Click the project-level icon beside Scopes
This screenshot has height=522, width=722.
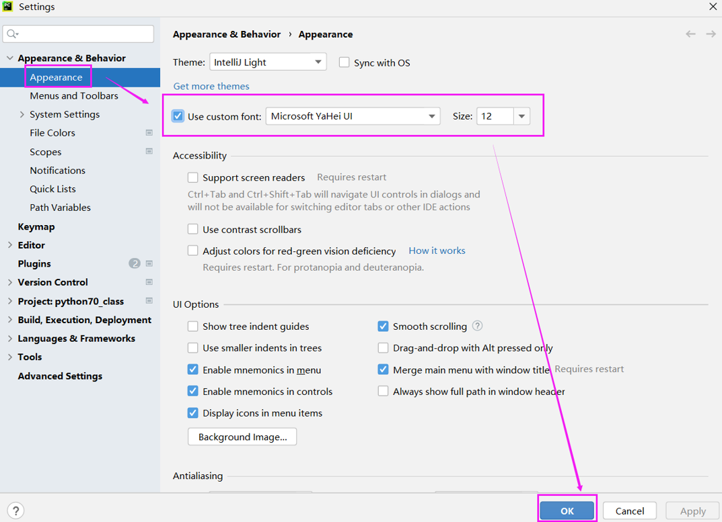point(149,152)
